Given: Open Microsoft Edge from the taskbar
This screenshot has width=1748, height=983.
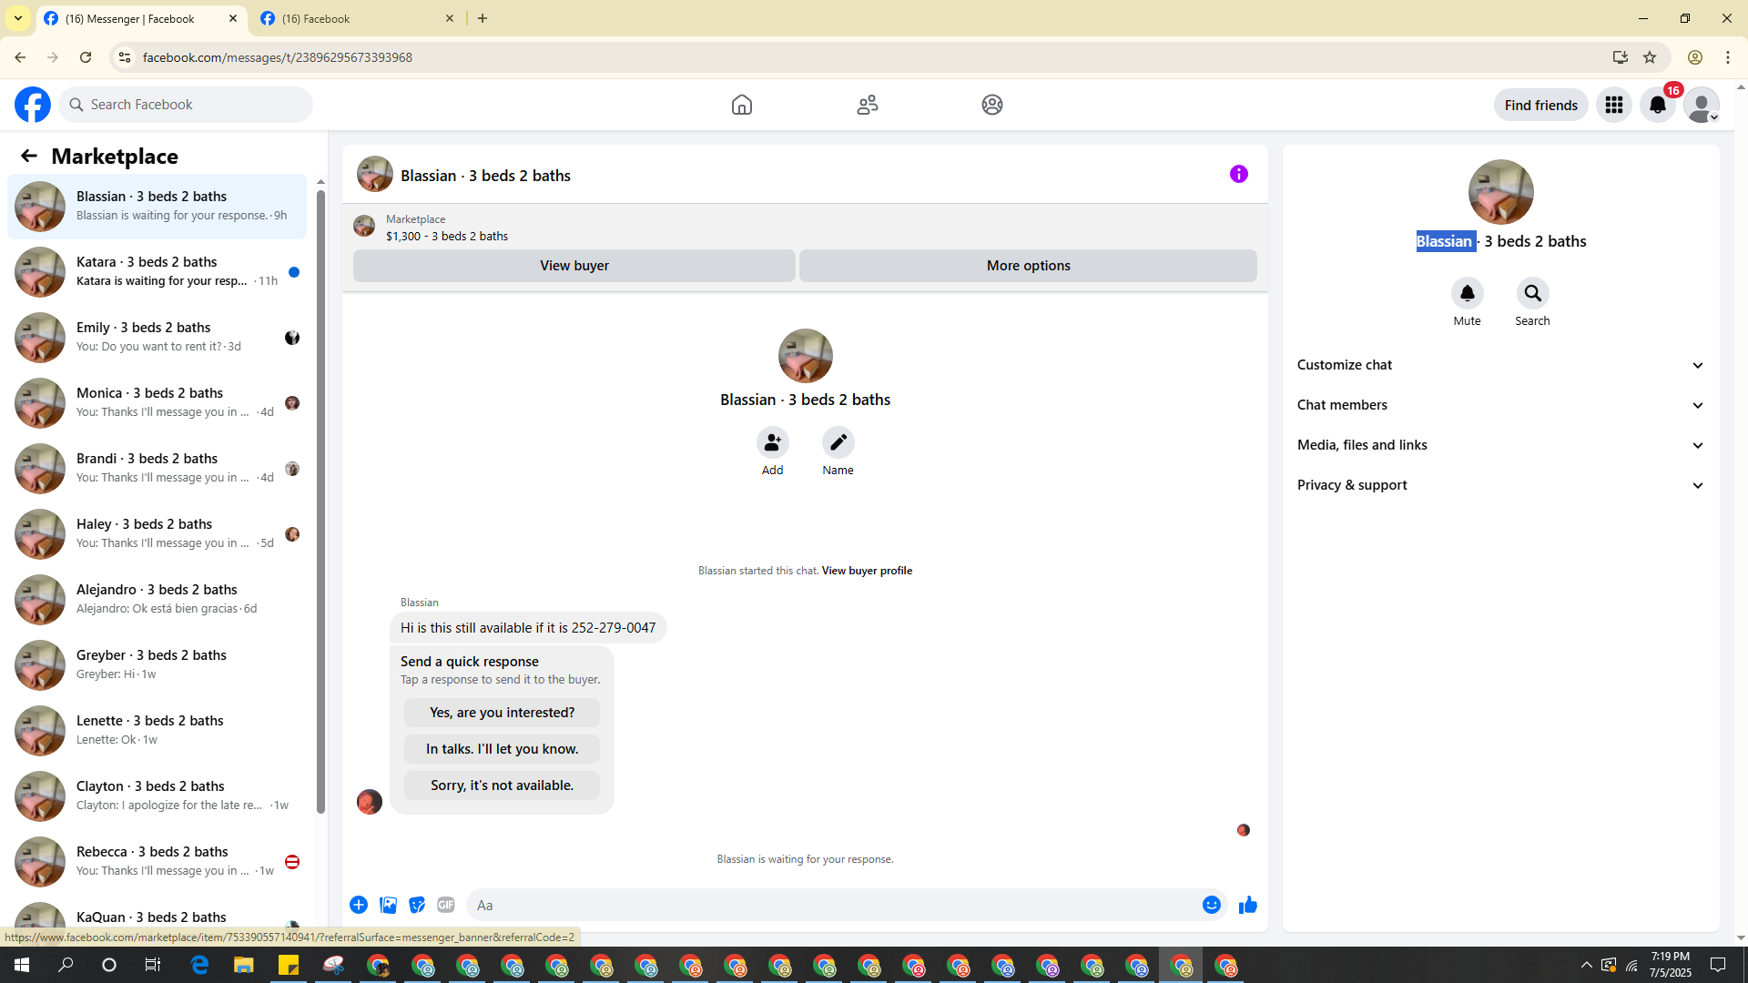Looking at the screenshot, I should click(x=199, y=966).
